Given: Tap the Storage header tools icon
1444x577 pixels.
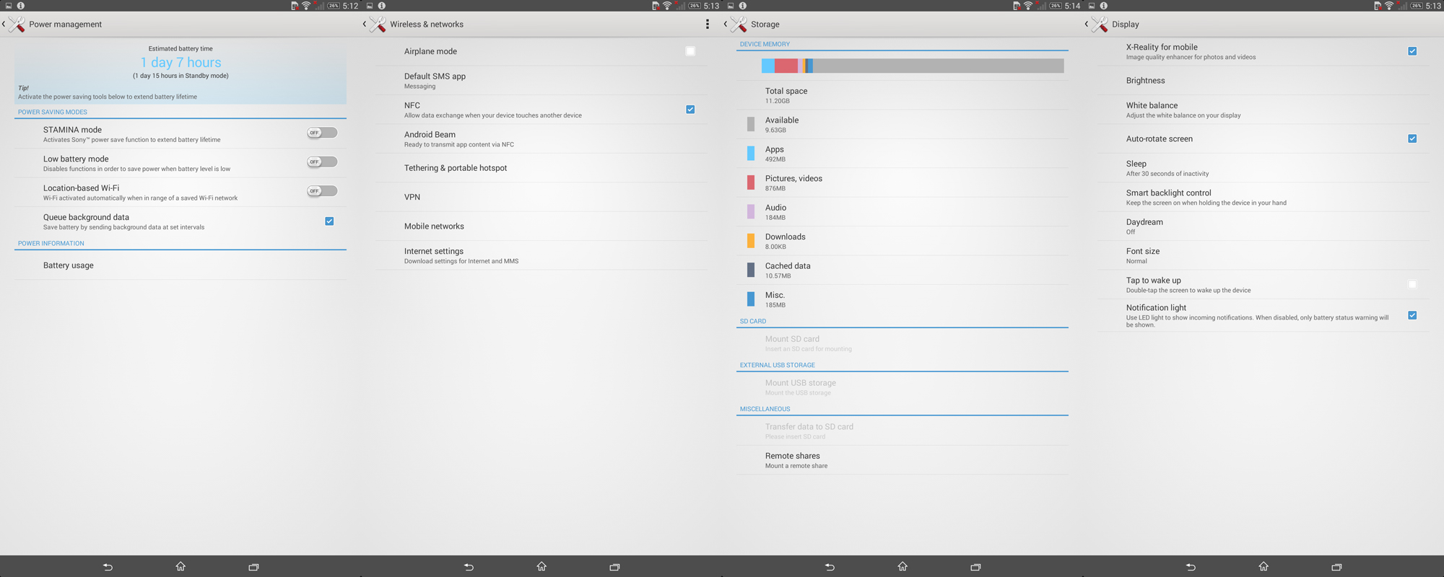Looking at the screenshot, I should point(738,25).
